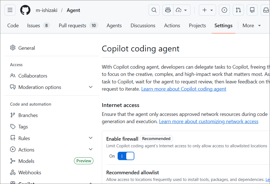Select the Settings tab
270x184 pixels.
tap(223, 26)
